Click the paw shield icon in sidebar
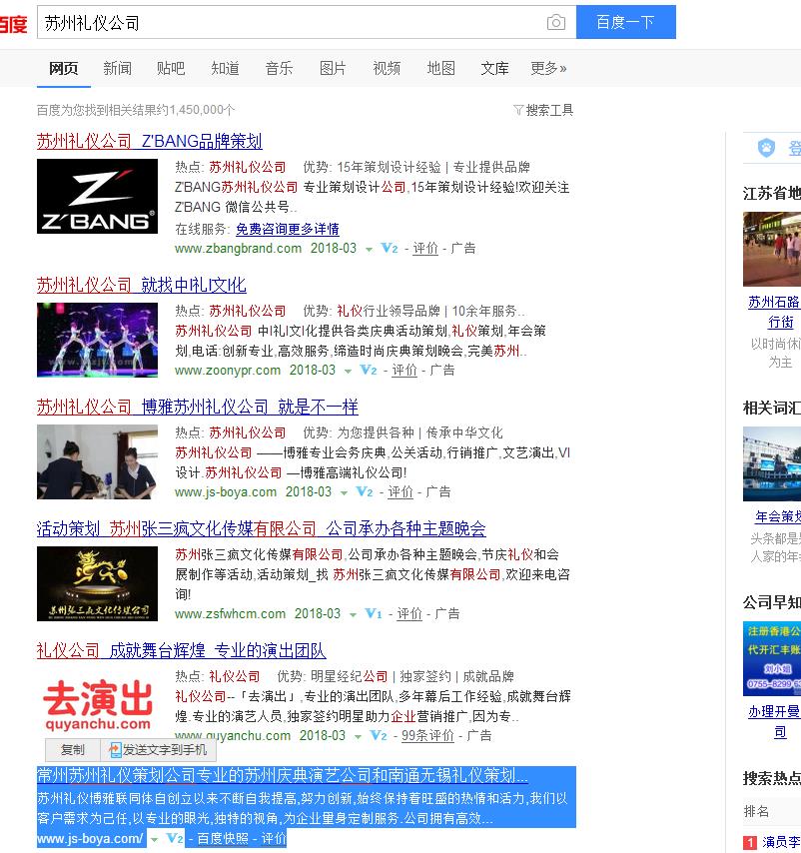The height and width of the screenshot is (853, 801). pyautogui.click(x=766, y=148)
